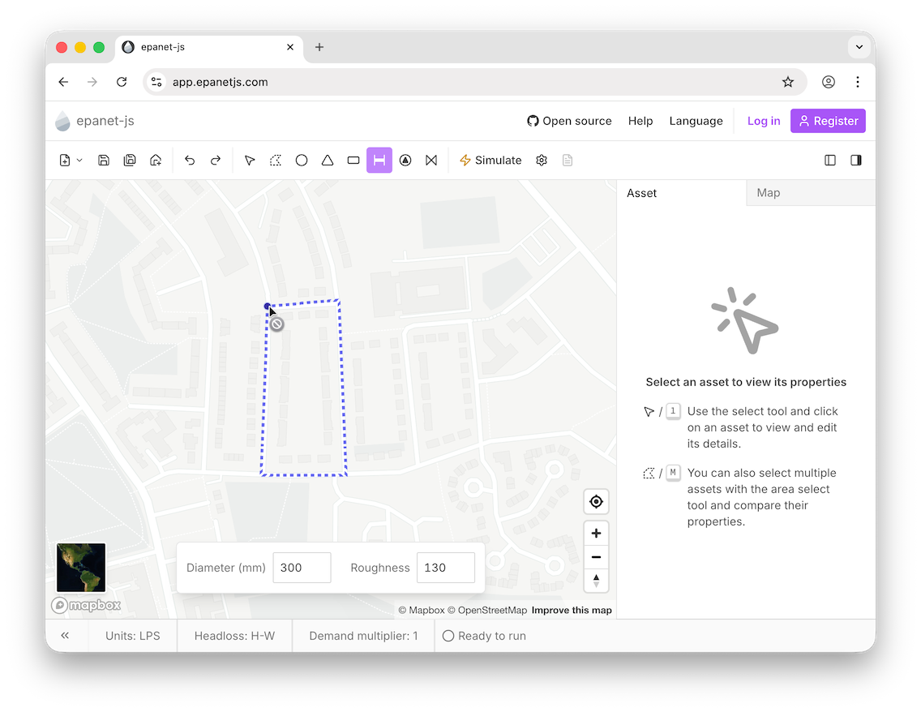Follow the Improve this map link
This screenshot has width=921, height=712.
click(571, 610)
